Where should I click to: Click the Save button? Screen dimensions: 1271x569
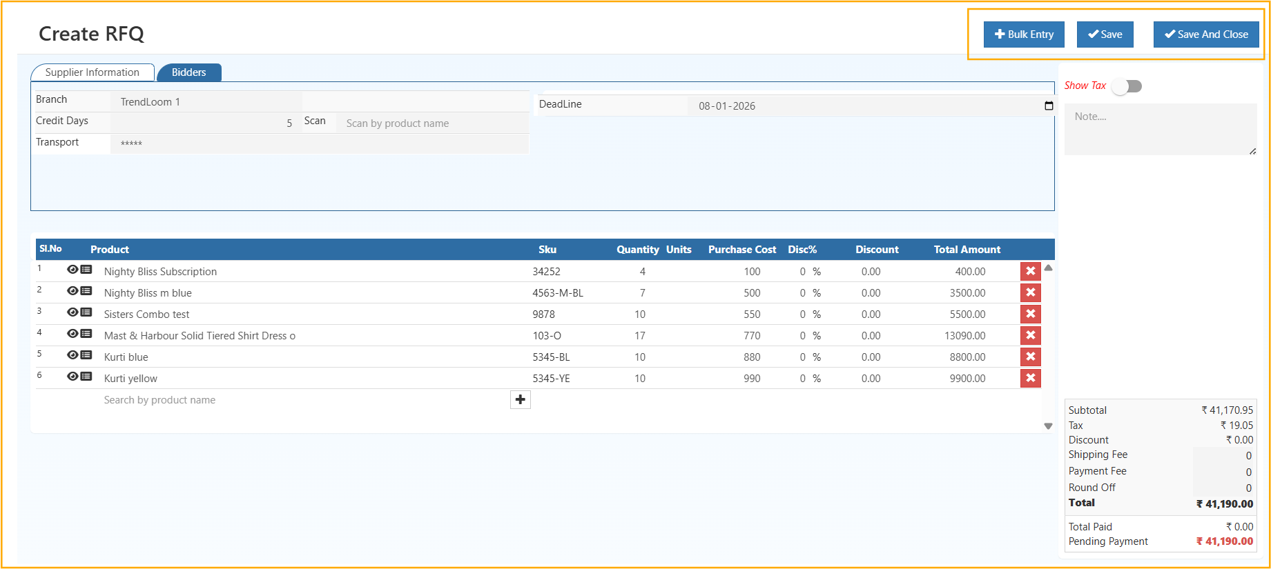1105,34
